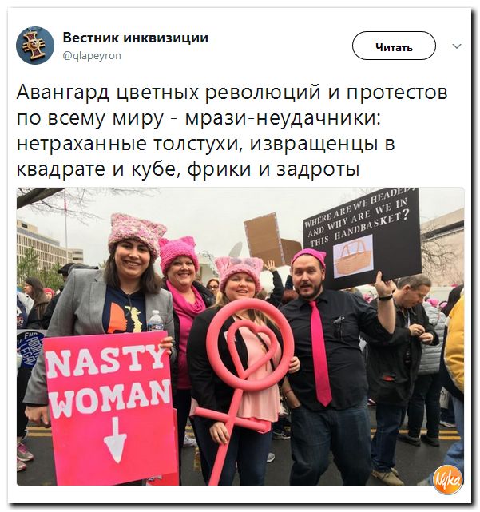The image size is (480, 512).
Task: Click the water bottle in the photo
Action: point(156,320)
